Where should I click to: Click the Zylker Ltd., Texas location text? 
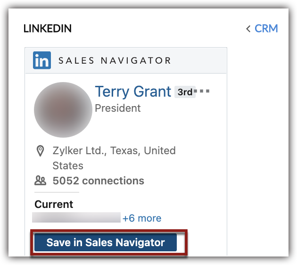[114, 151]
